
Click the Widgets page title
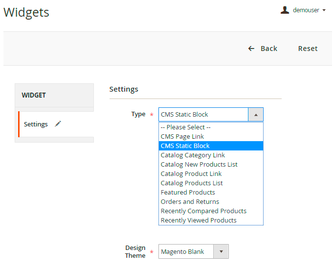(x=26, y=12)
